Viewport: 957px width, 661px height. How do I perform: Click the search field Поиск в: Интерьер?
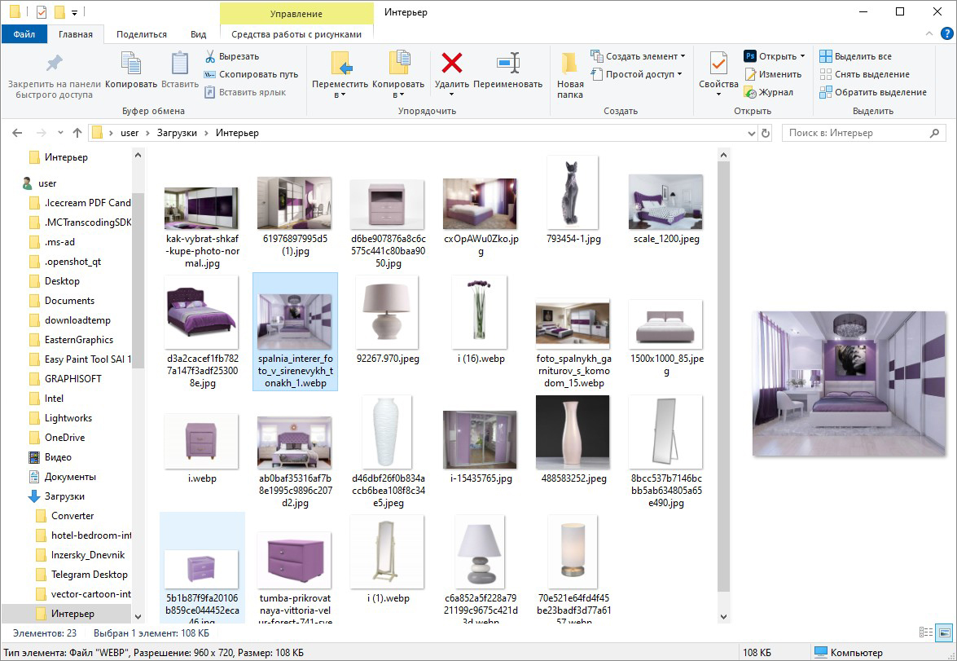point(855,133)
